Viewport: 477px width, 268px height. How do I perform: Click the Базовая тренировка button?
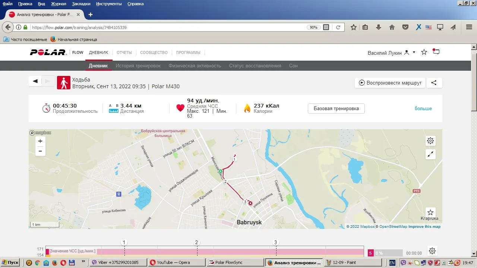pos(336,109)
